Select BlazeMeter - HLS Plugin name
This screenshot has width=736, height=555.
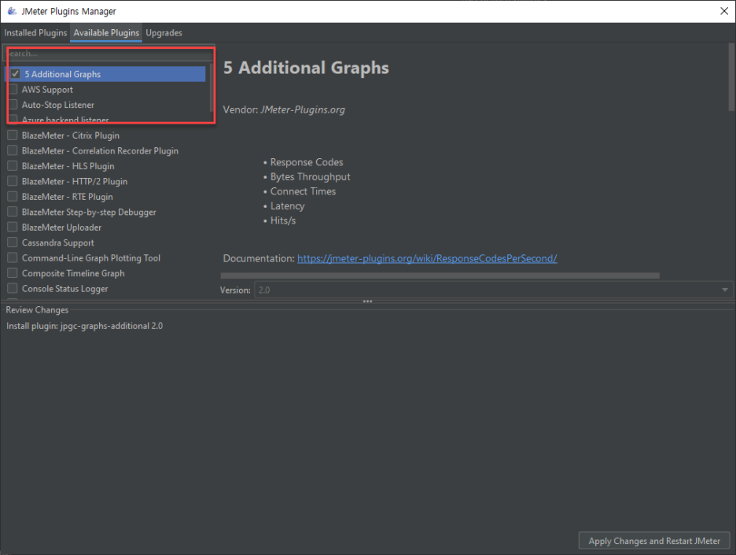(x=68, y=166)
